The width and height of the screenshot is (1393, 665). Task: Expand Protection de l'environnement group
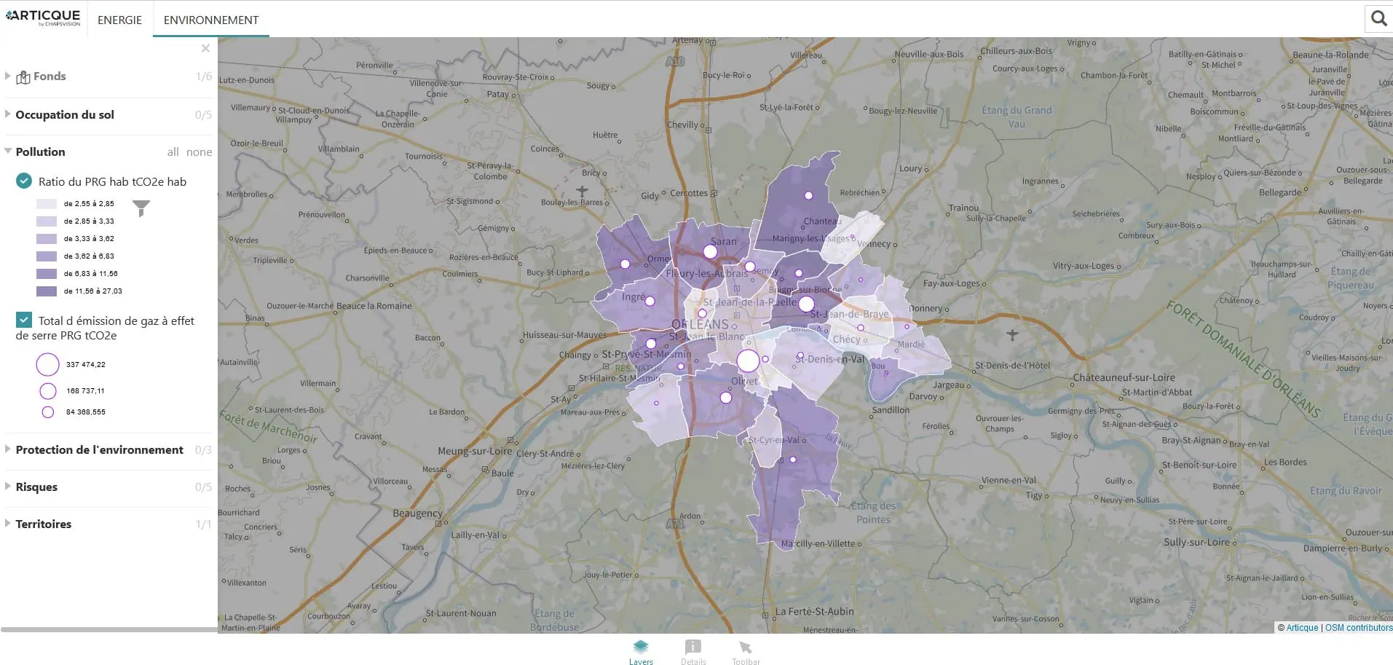coord(8,449)
